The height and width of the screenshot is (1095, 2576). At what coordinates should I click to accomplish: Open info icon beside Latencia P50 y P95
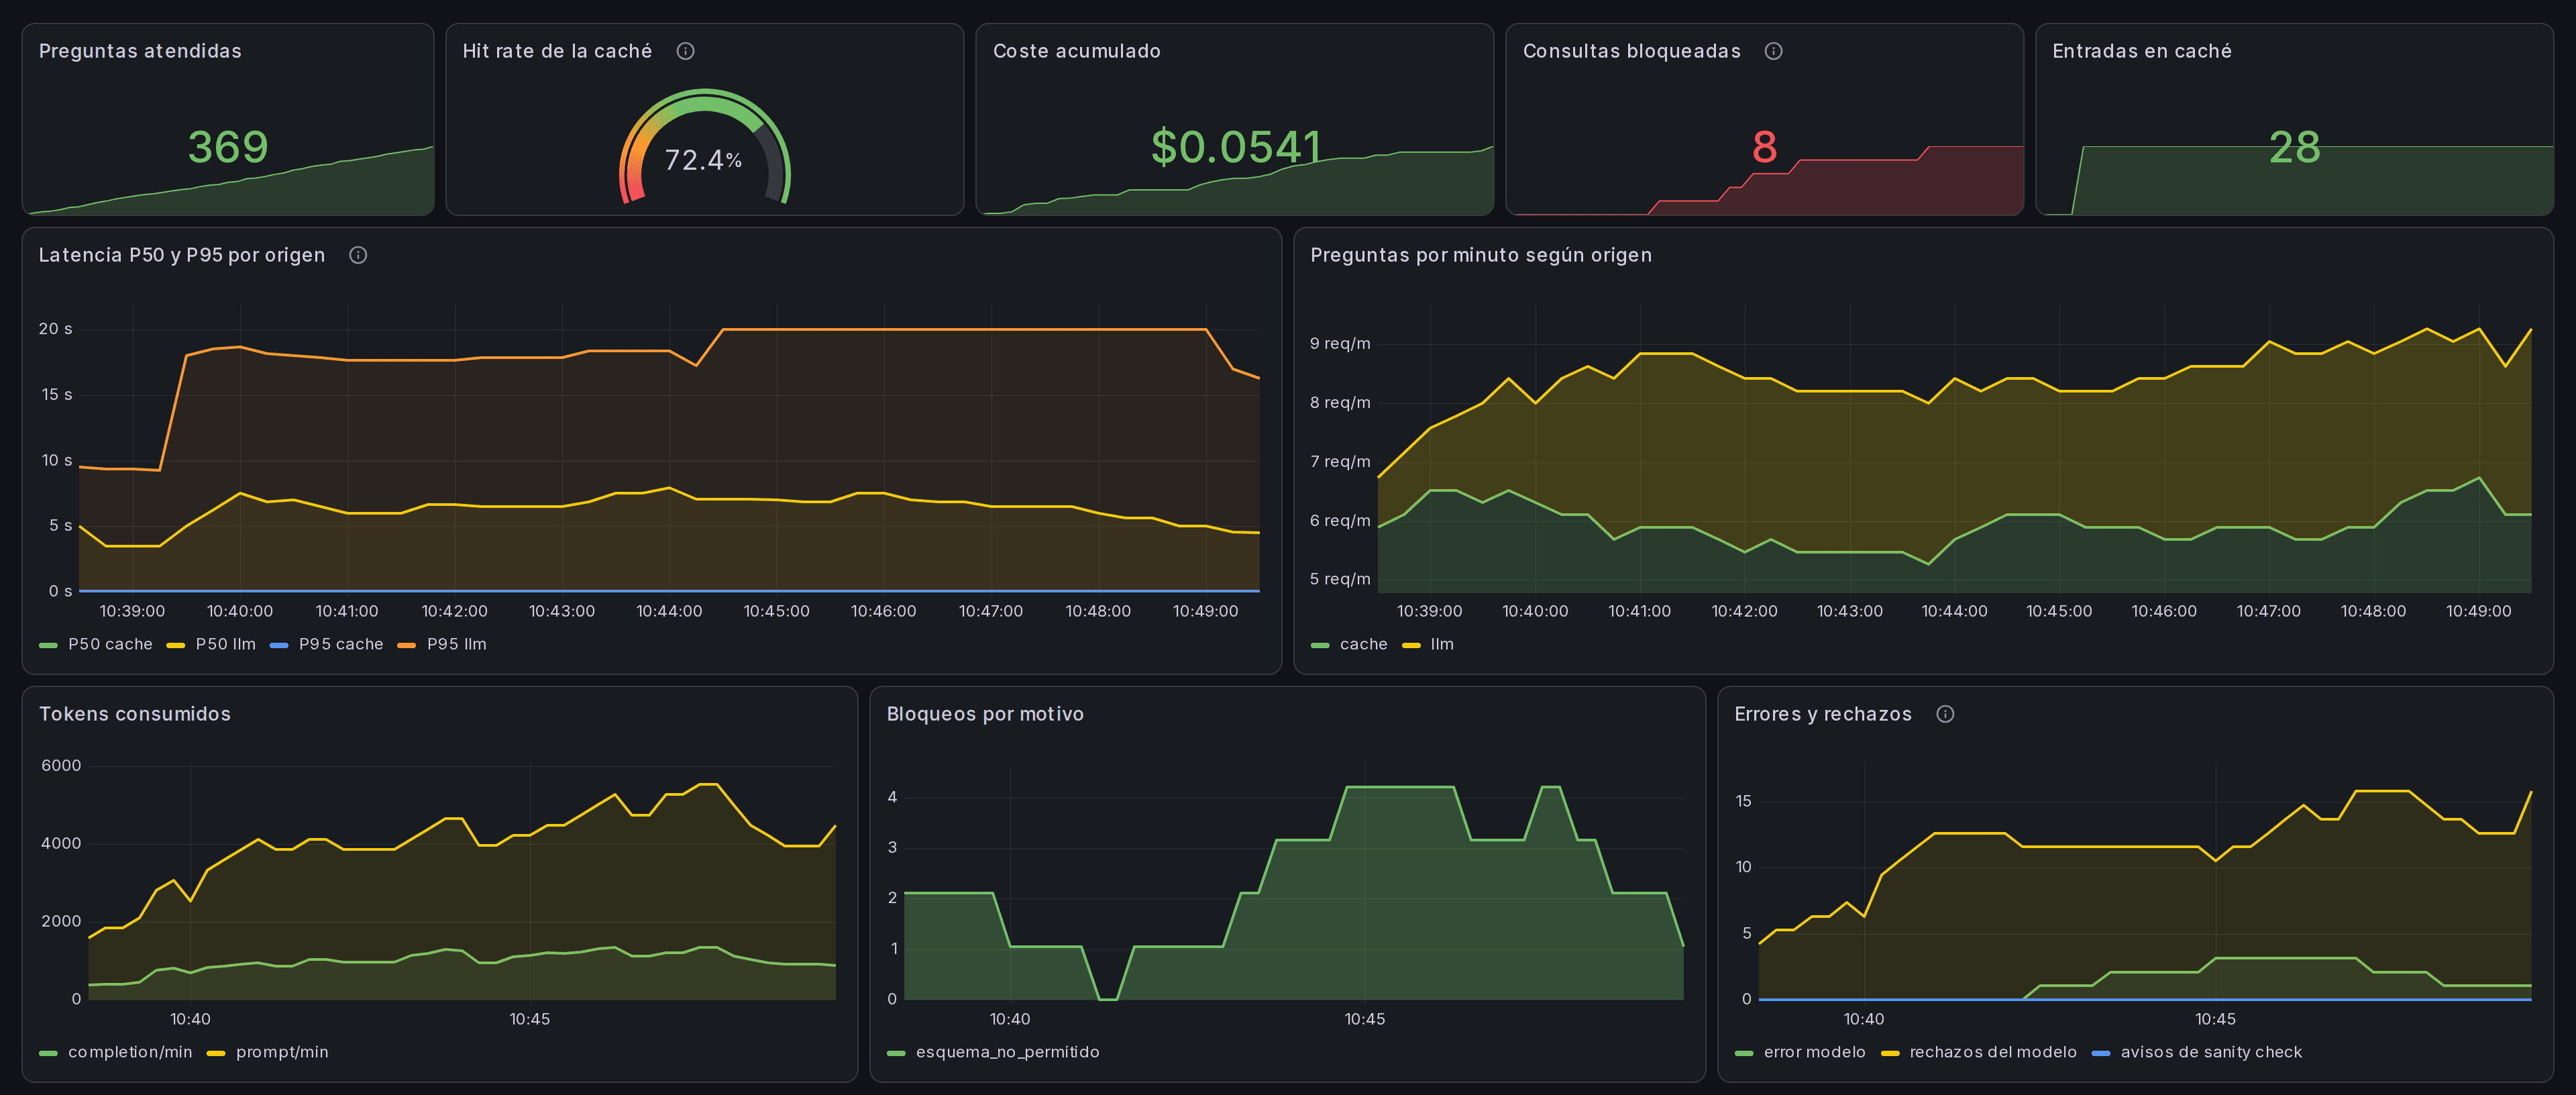[x=358, y=255]
